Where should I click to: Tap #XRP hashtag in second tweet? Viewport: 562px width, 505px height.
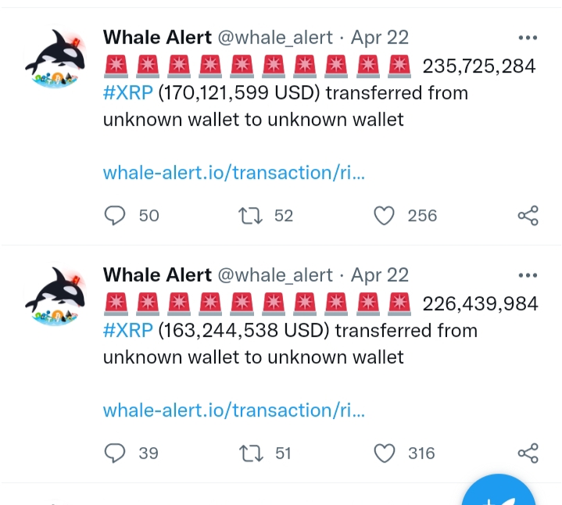[128, 331]
